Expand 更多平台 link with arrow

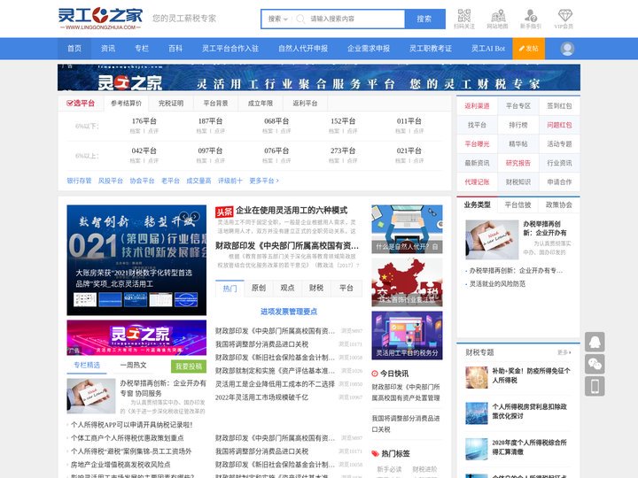click(264, 181)
